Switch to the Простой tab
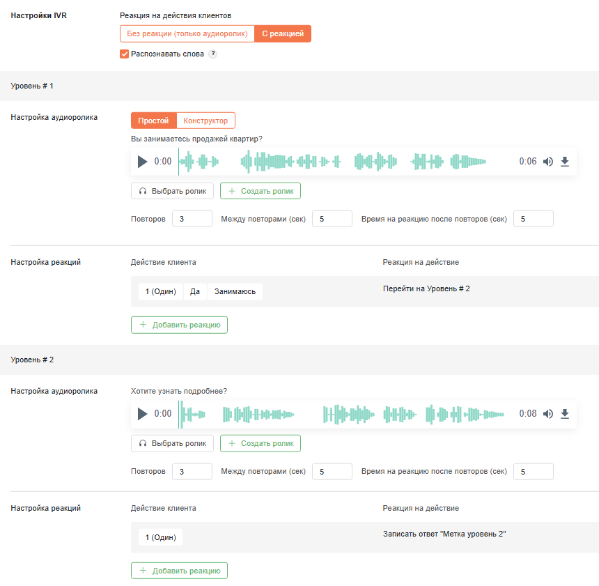The image size is (599, 586). [153, 121]
